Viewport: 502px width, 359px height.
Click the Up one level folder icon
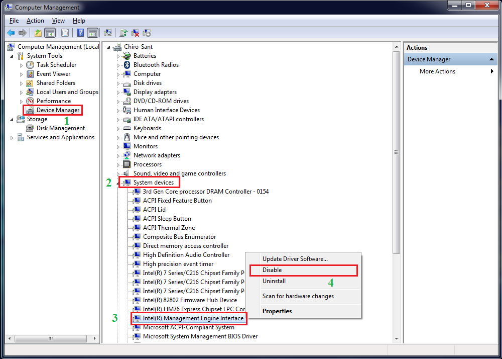pos(38,33)
